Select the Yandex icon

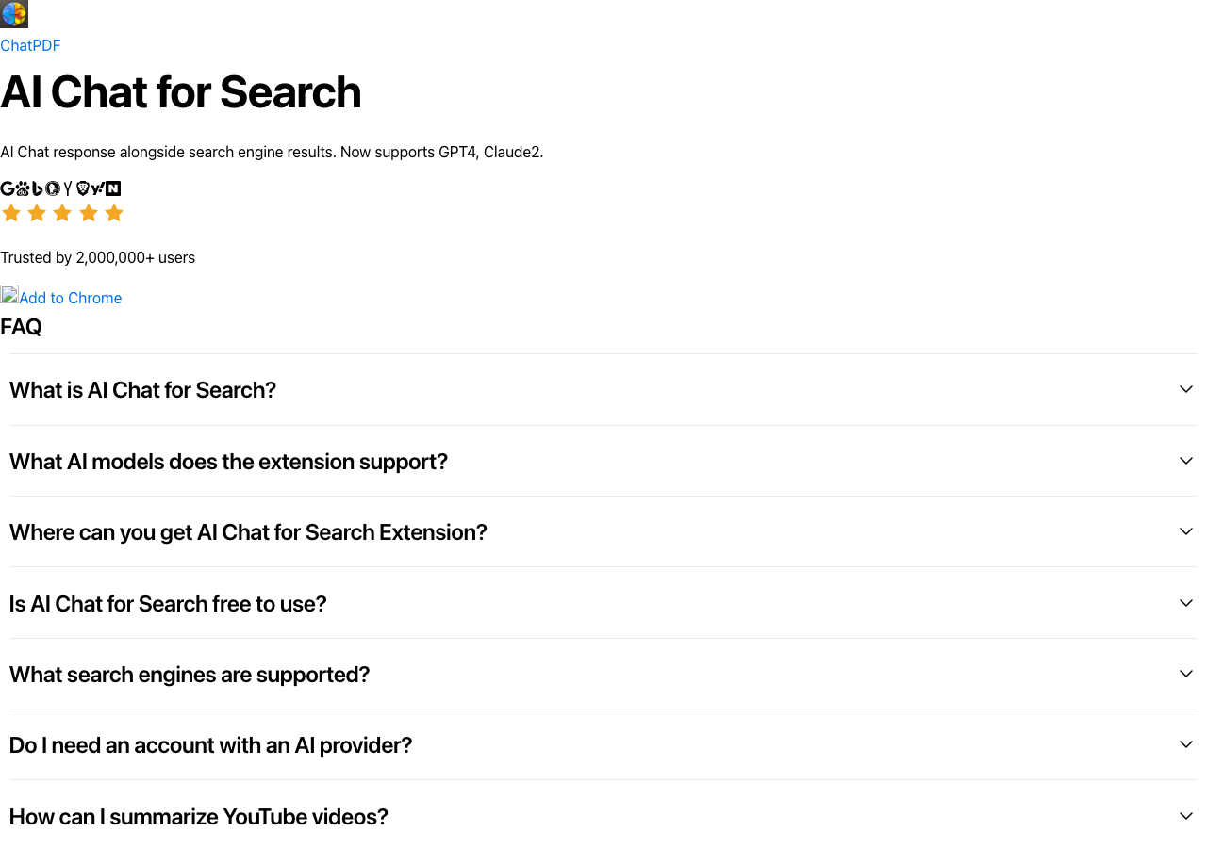(67, 188)
